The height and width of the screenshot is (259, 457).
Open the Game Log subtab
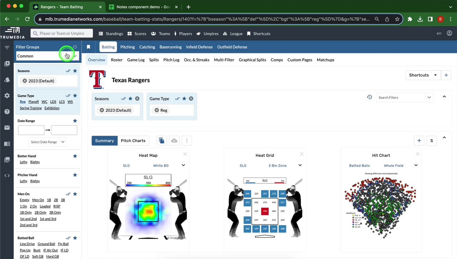pyautogui.click(x=136, y=60)
